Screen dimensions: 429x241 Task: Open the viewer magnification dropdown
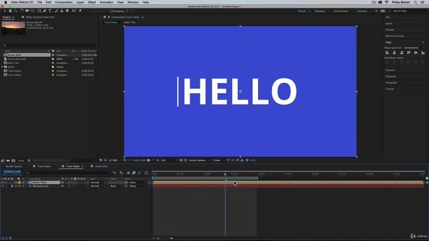pos(115,161)
